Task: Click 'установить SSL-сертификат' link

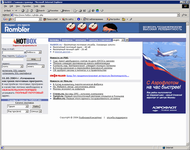Action: (x=17, y=73)
